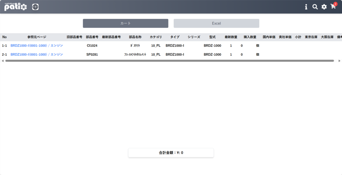Click the left arrow of horizontal scrollbar

click(x=3, y=61)
